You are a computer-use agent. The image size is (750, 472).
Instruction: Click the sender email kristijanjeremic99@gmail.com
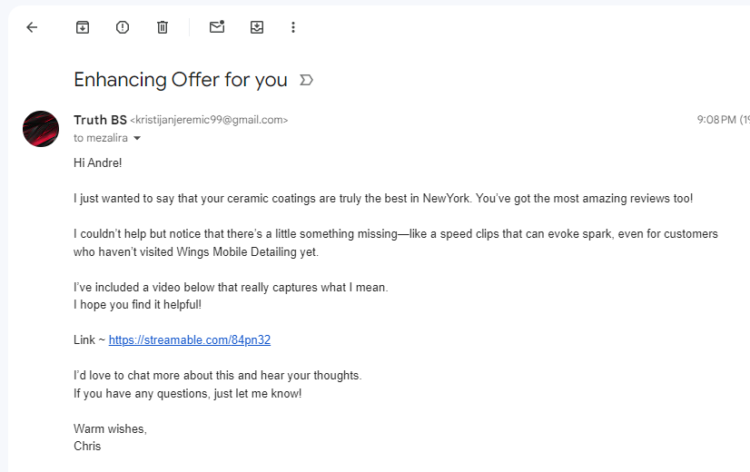209,120
